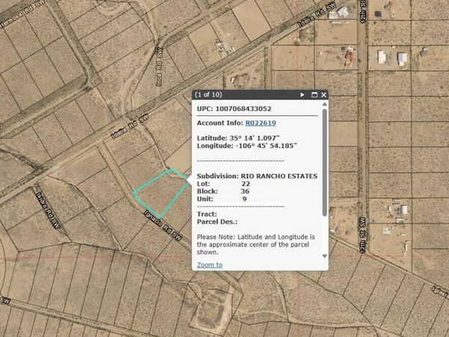
Task: Click the Zoom to link
Action: 210,265
